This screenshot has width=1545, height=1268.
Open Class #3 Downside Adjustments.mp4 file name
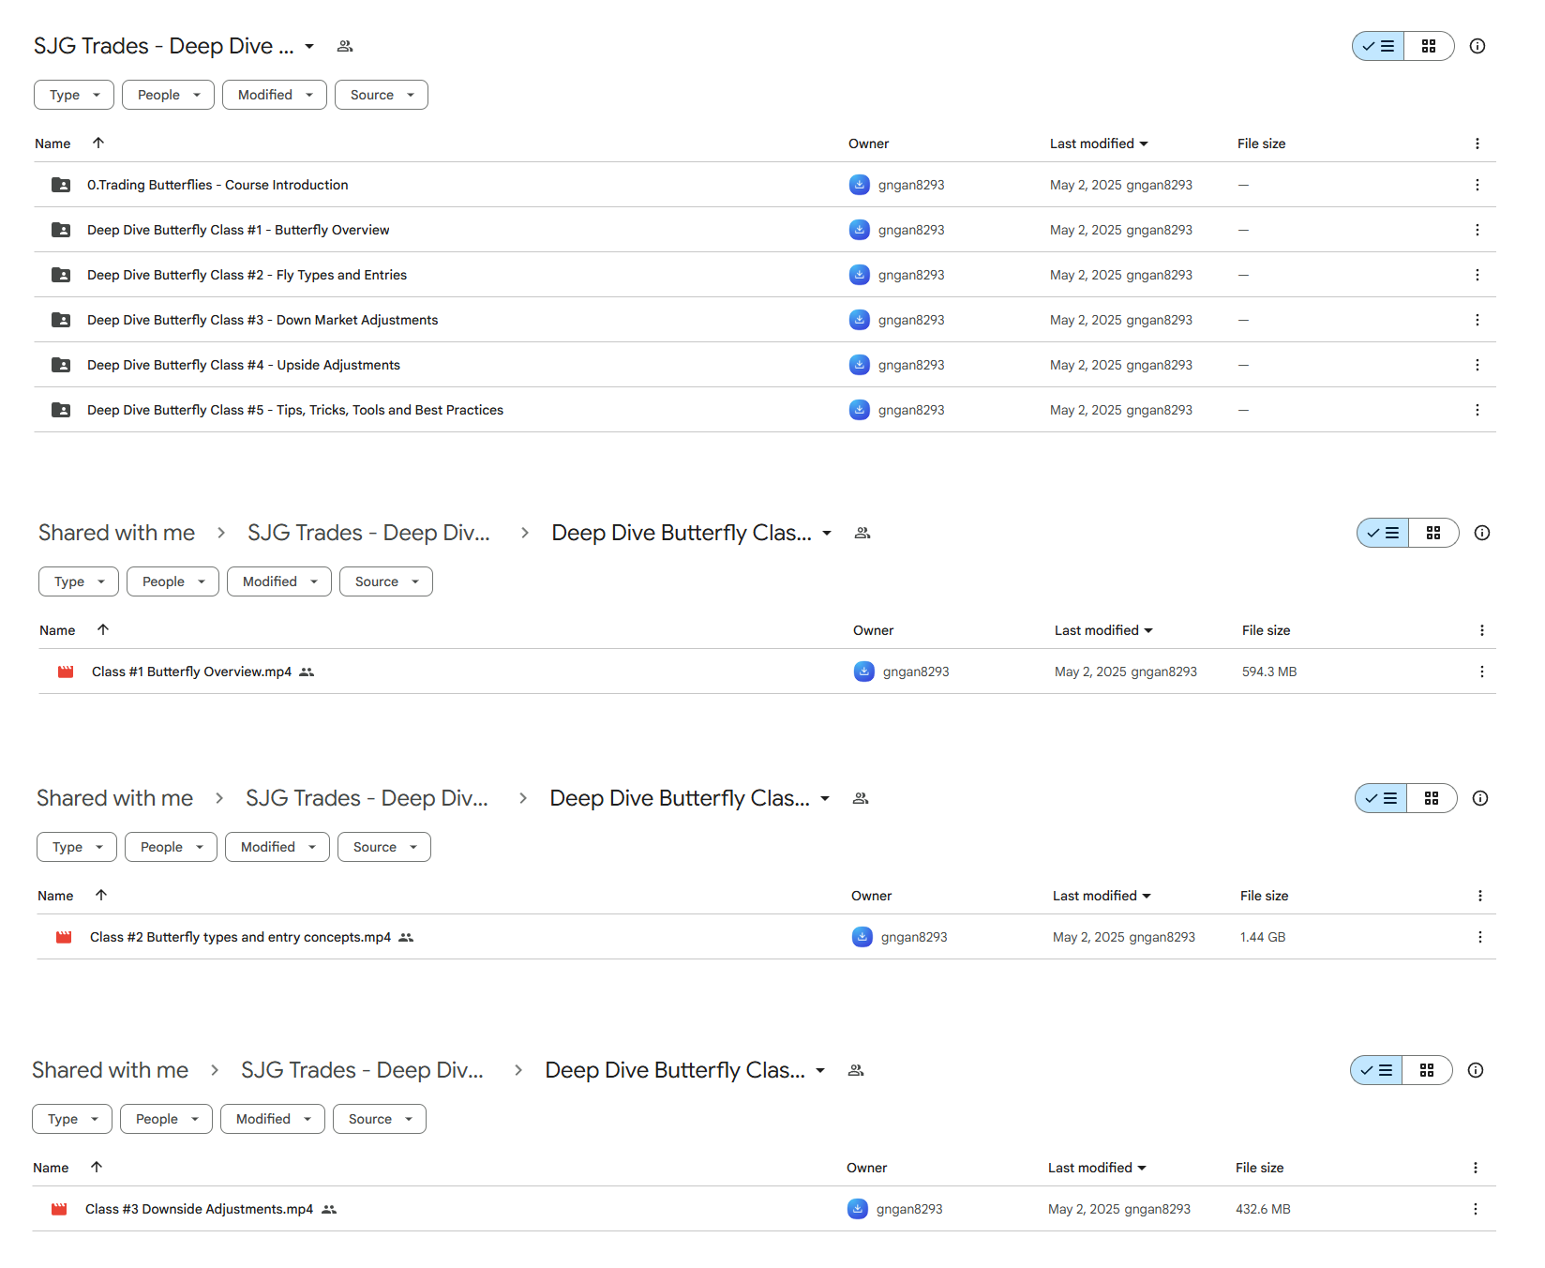point(199,1209)
